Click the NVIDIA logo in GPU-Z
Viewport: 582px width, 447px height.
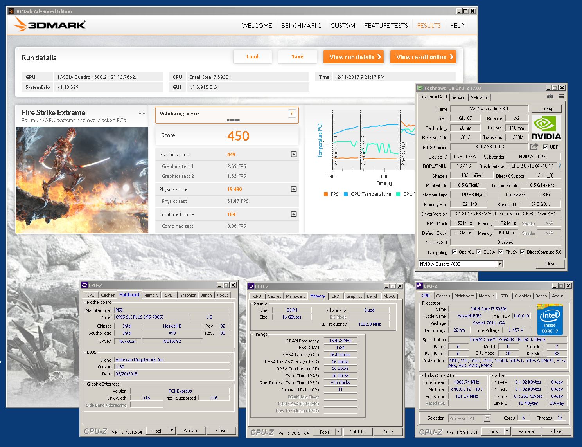[546, 128]
